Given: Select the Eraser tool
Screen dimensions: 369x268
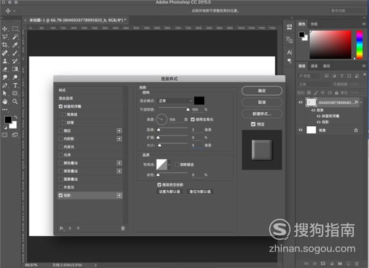Looking at the screenshot, I should (5, 69).
